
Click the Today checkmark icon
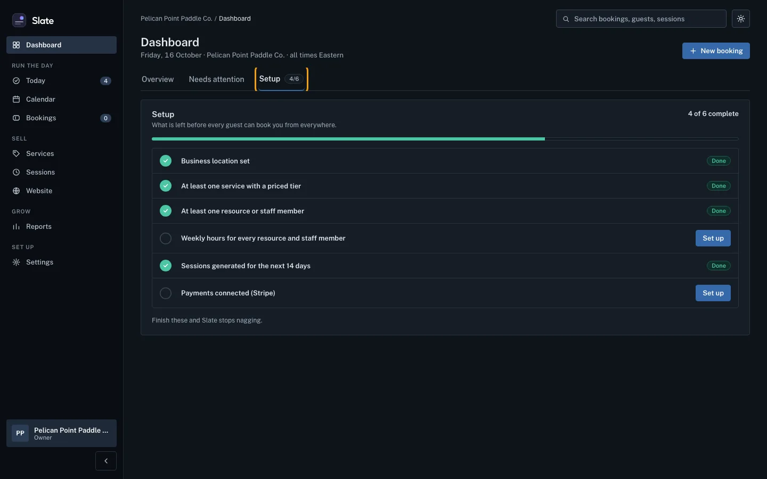tap(16, 81)
